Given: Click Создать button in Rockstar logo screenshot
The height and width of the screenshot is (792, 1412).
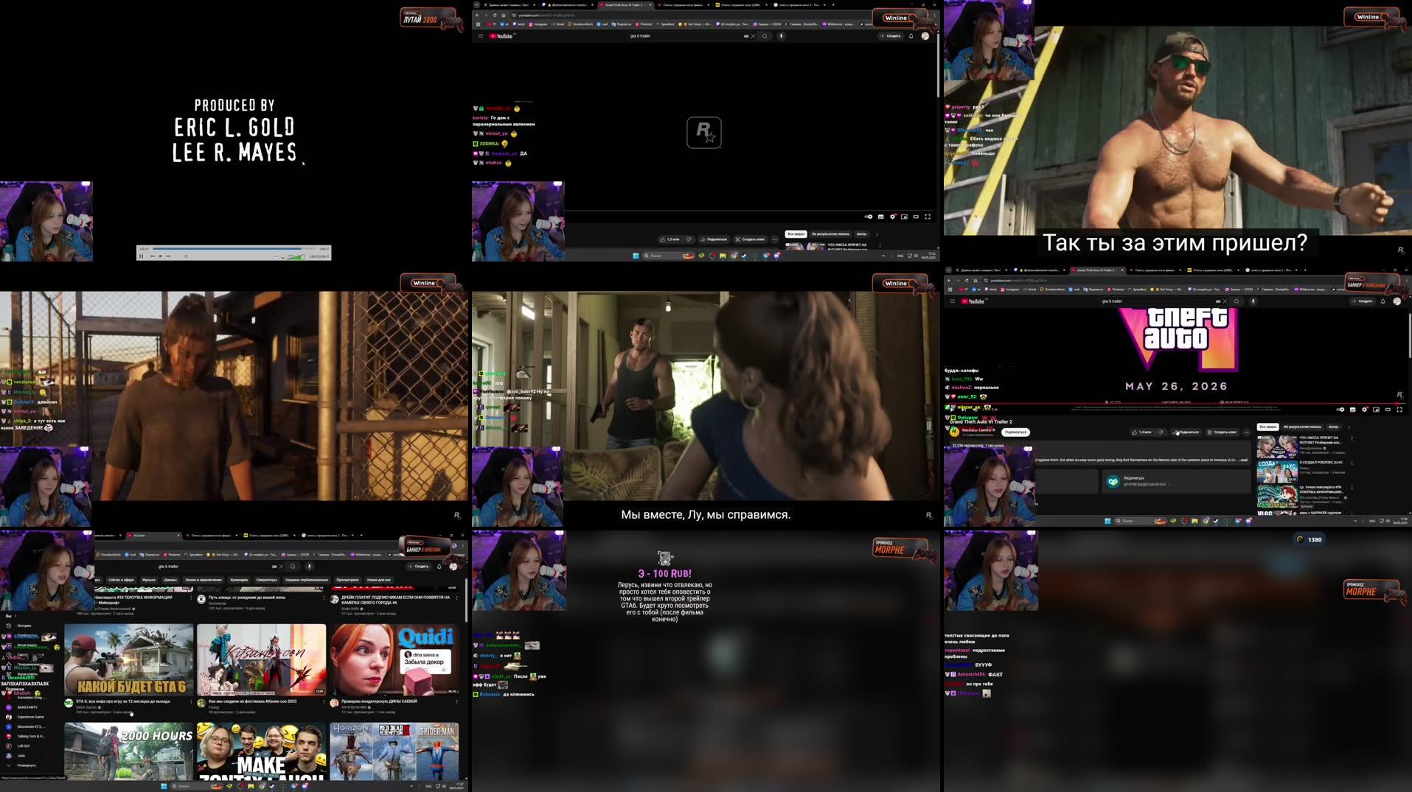Looking at the screenshot, I should coord(891,36).
